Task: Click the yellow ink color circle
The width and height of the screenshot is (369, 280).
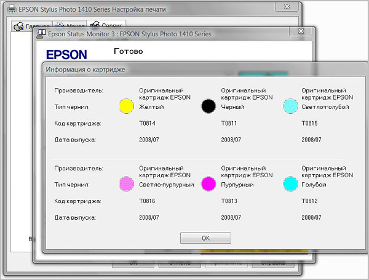Action: (127, 106)
